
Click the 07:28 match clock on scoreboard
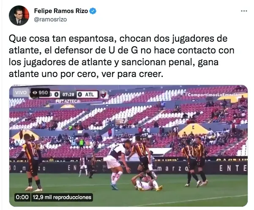pos(68,95)
